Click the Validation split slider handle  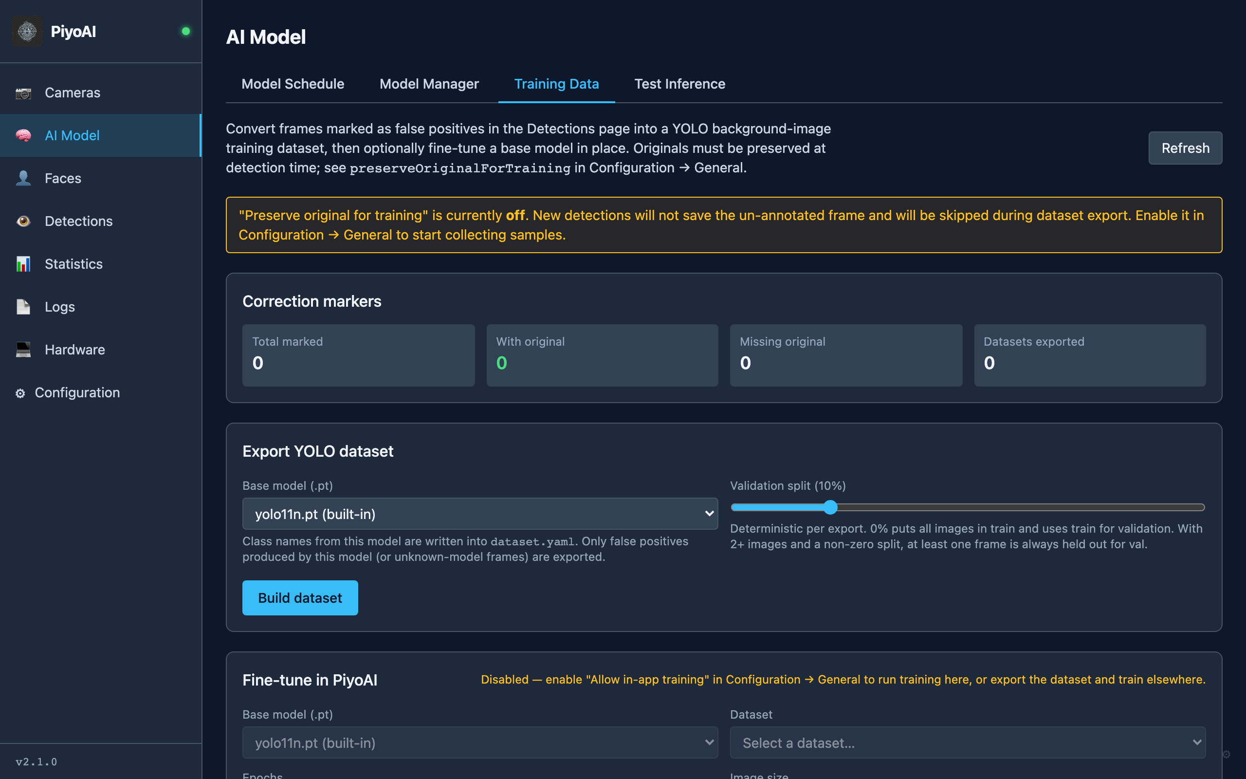tap(830, 507)
